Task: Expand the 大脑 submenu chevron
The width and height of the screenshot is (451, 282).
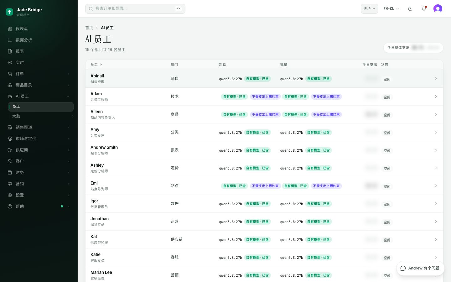Action: [72, 116]
